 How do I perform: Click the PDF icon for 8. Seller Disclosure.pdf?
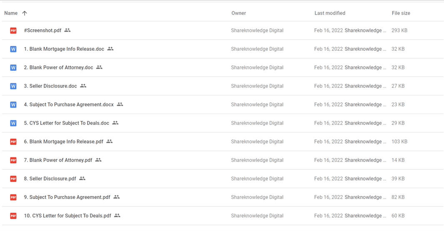pyautogui.click(x=13, y=179)
